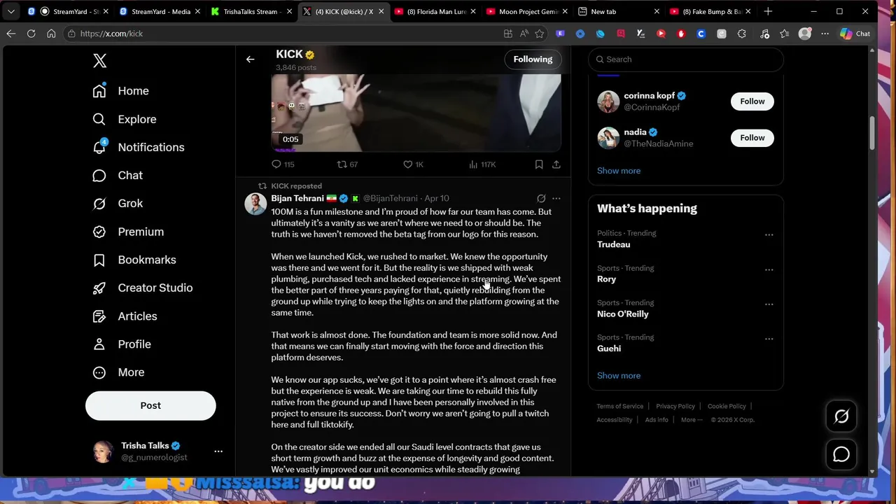Repost the video post with 67 reposts
Screen dimensions: 896x504
[x=347, y=164]
